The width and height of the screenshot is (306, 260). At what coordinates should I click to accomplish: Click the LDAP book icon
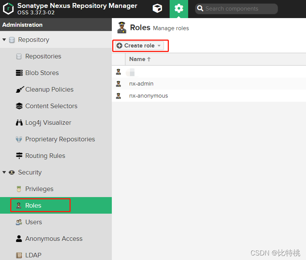point(19,255)
